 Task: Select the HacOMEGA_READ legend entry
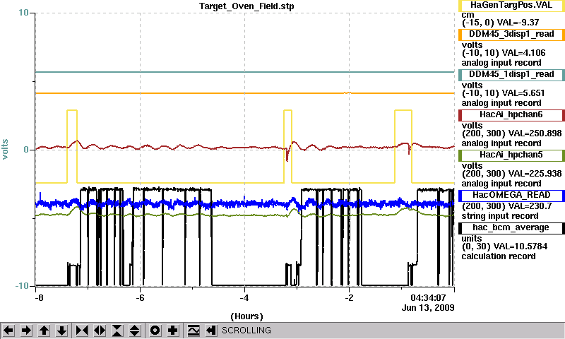pos(511,196)
